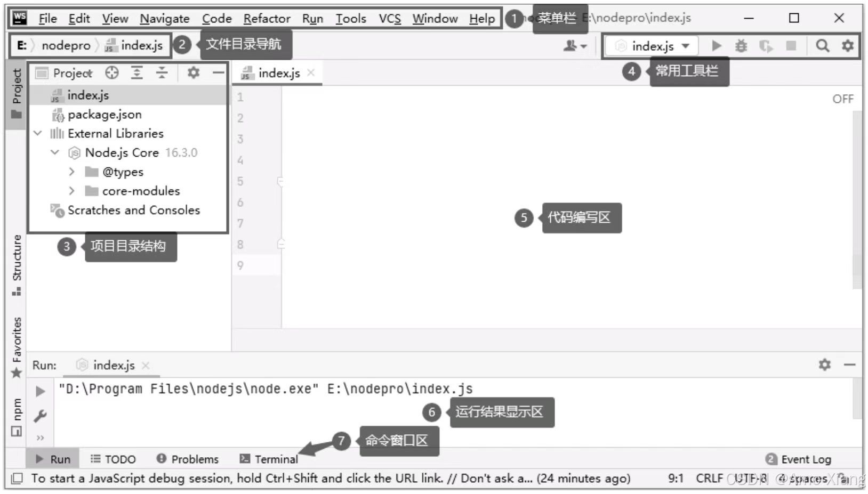Open the Navigate menu

165,19
